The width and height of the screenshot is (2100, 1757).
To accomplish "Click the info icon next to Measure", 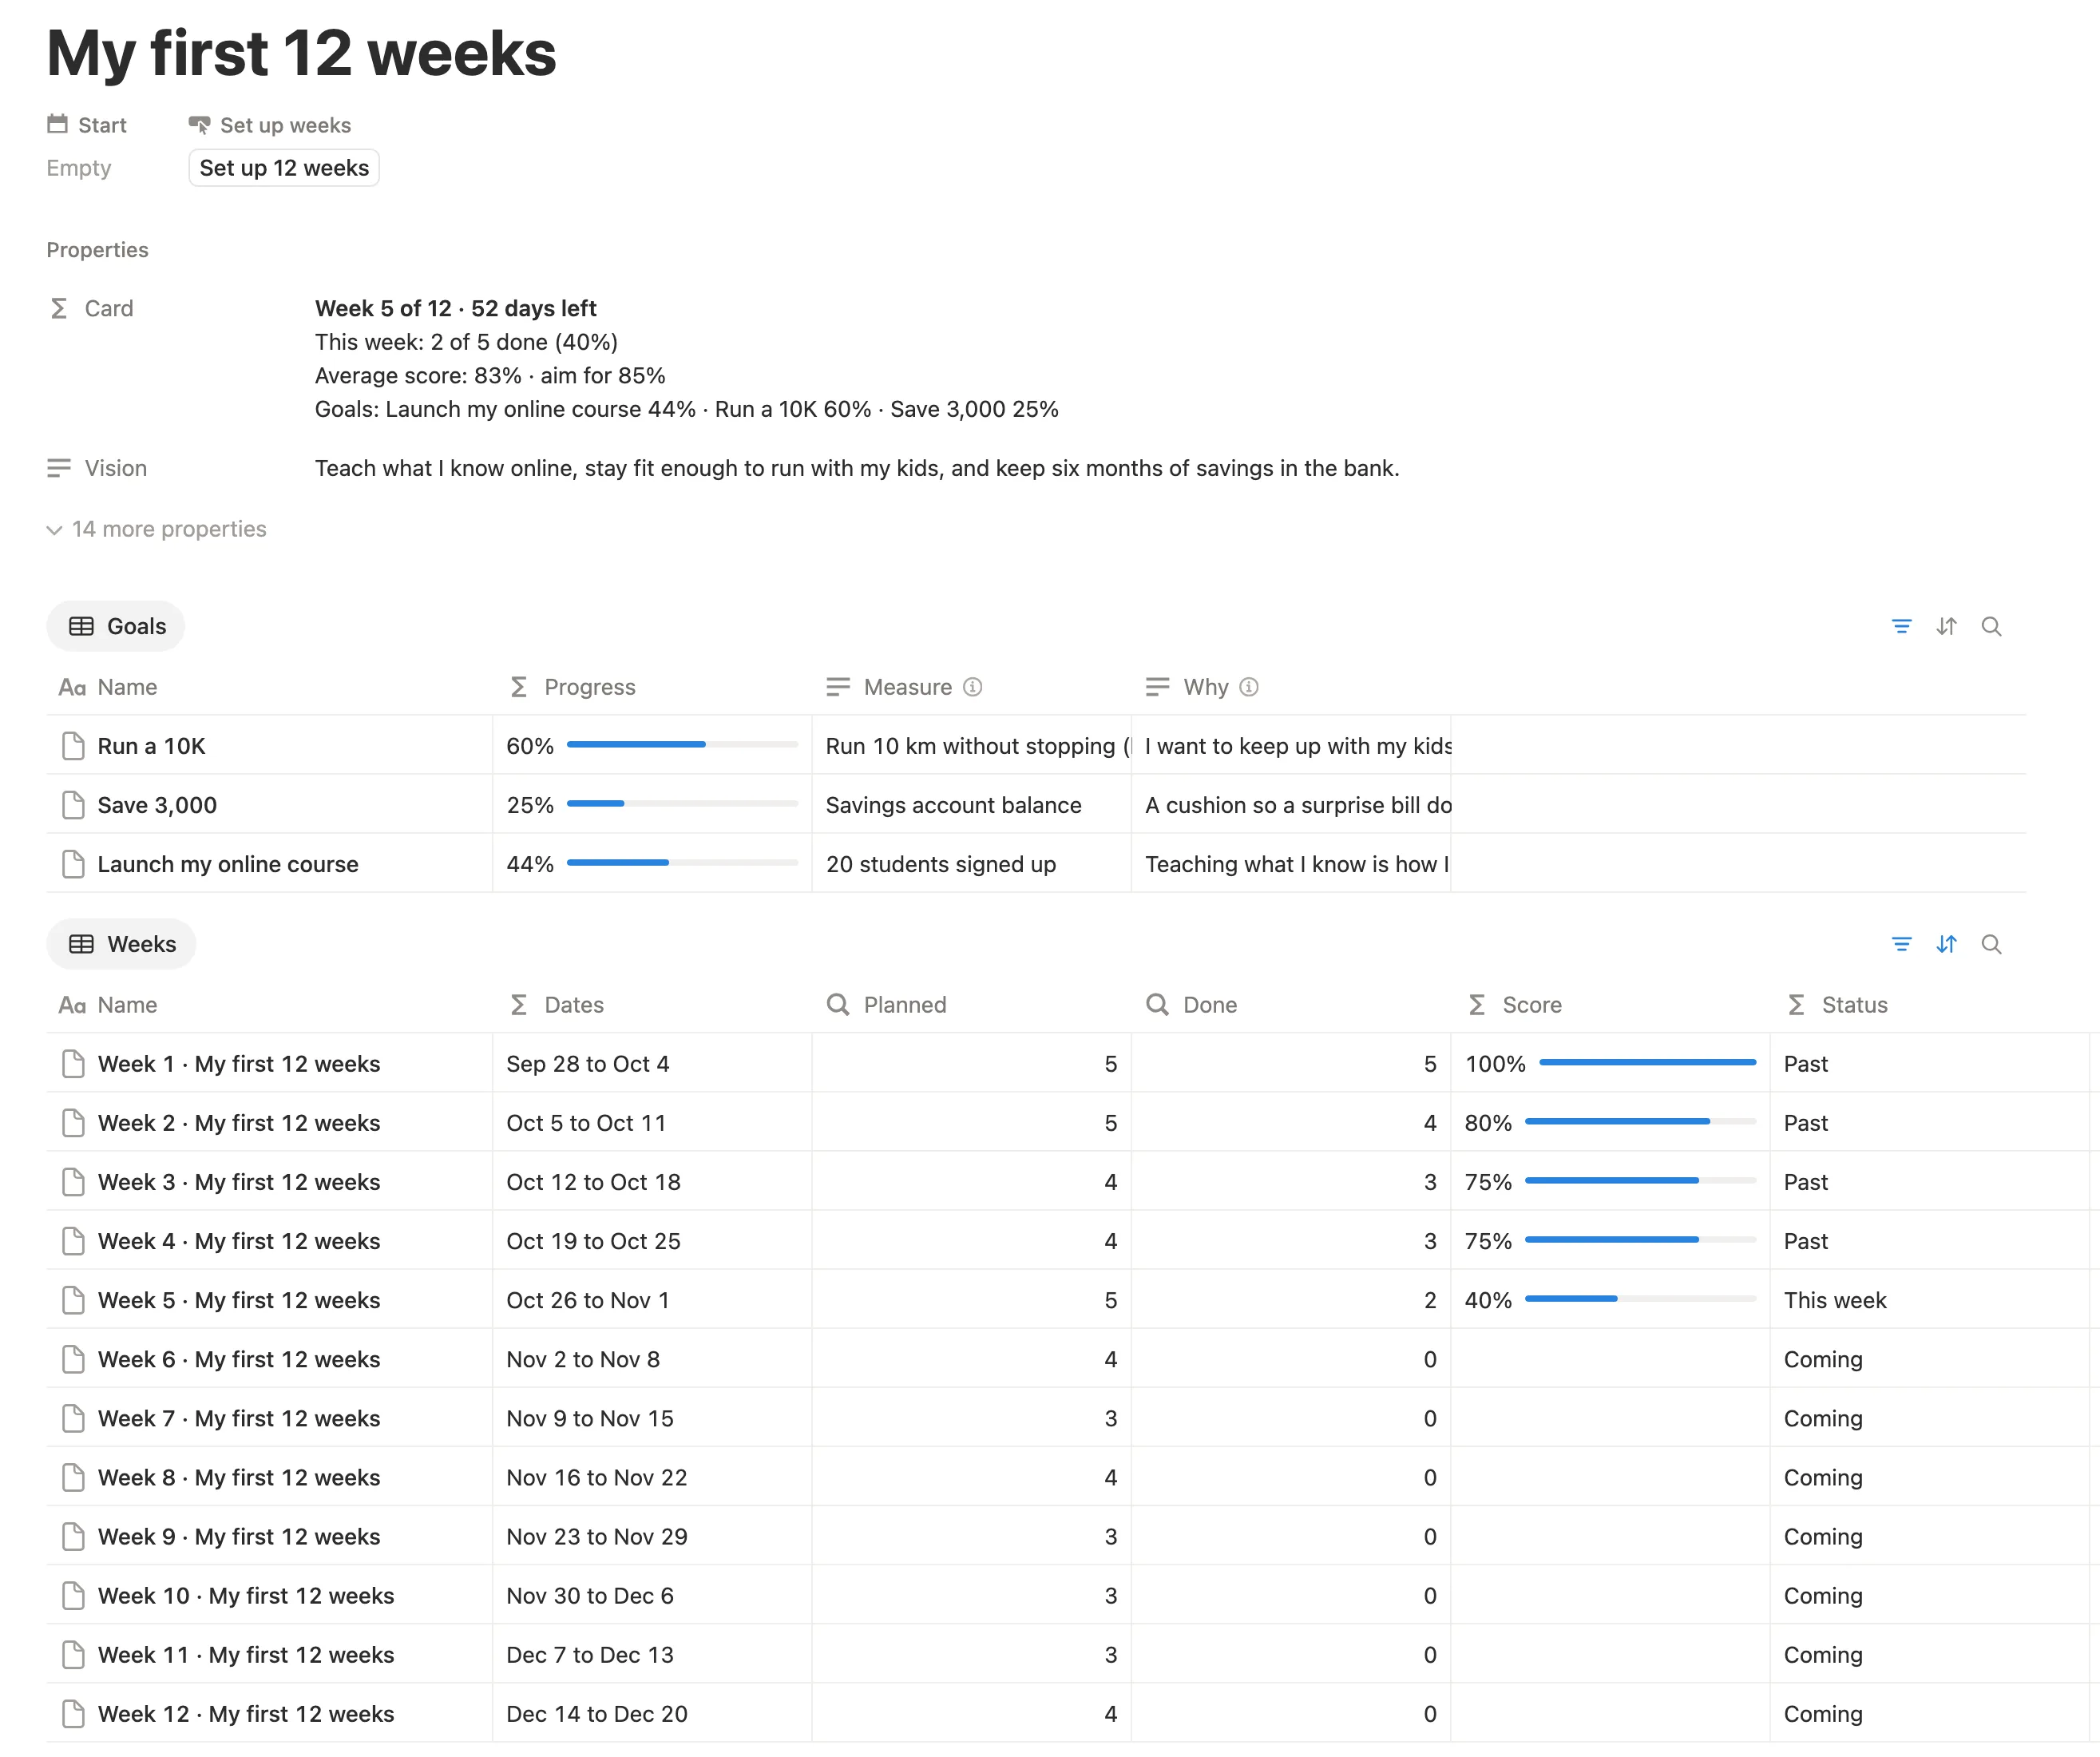I will pyautogui.click(x=972, y=687).
